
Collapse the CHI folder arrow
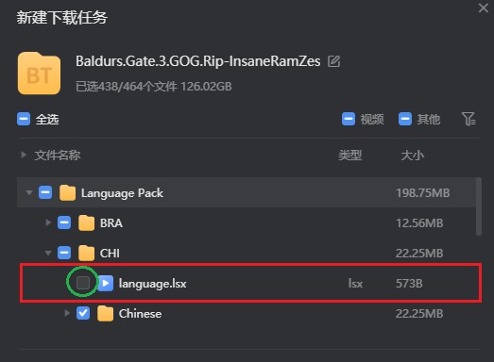(x=48, y=253)
